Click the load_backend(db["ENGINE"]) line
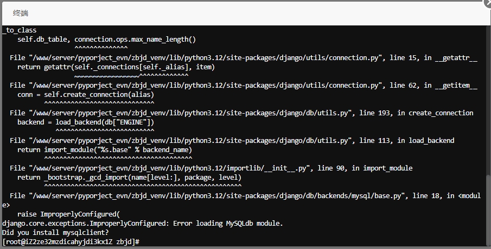The height and width of the screenshot is (249, 491). (86, 122)
